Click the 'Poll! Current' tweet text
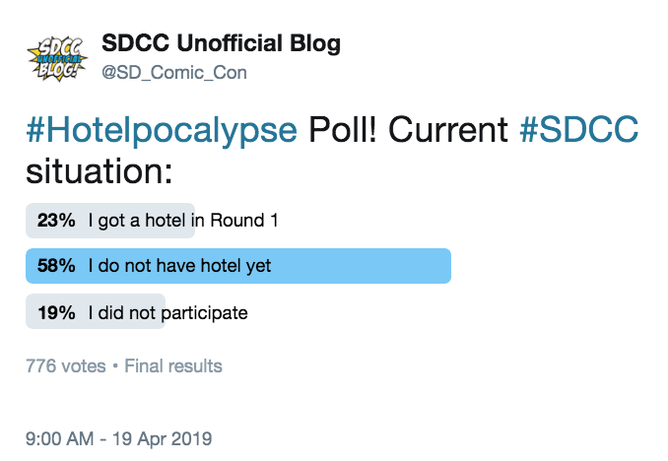Image resolution: width=668 pixels, height=461 pixels. (408, 129)
